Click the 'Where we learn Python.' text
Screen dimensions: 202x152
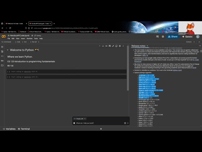[20, 57]
